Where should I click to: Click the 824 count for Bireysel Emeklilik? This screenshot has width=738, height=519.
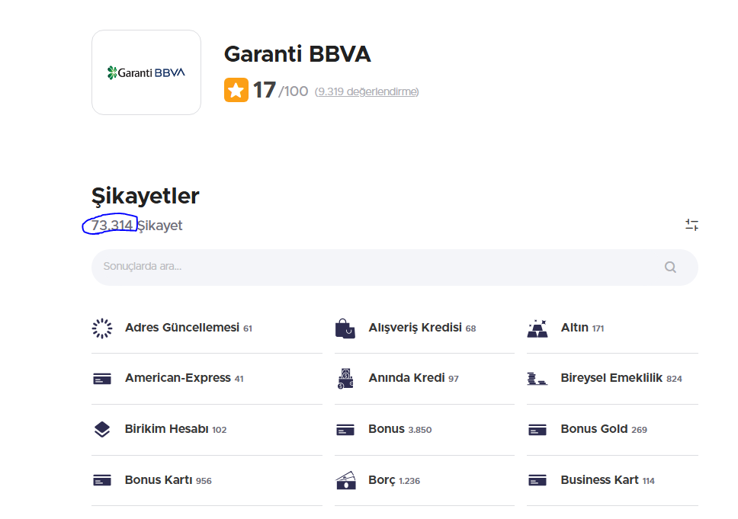coord(674,379)
